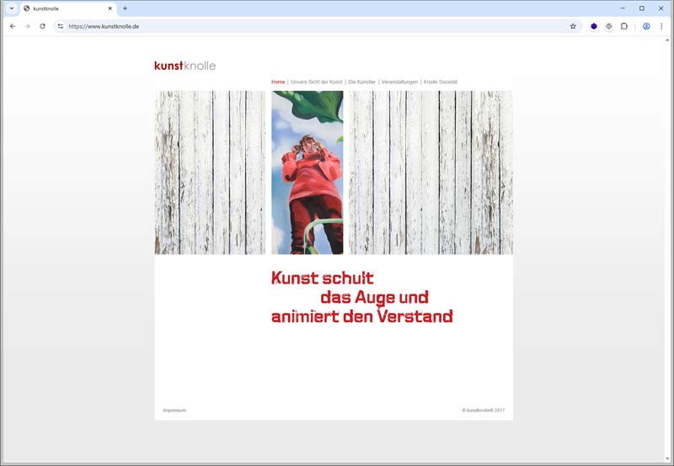View site information icon in address bar
The width and height of the screenshot is (674, 466).
coord(61,26)
